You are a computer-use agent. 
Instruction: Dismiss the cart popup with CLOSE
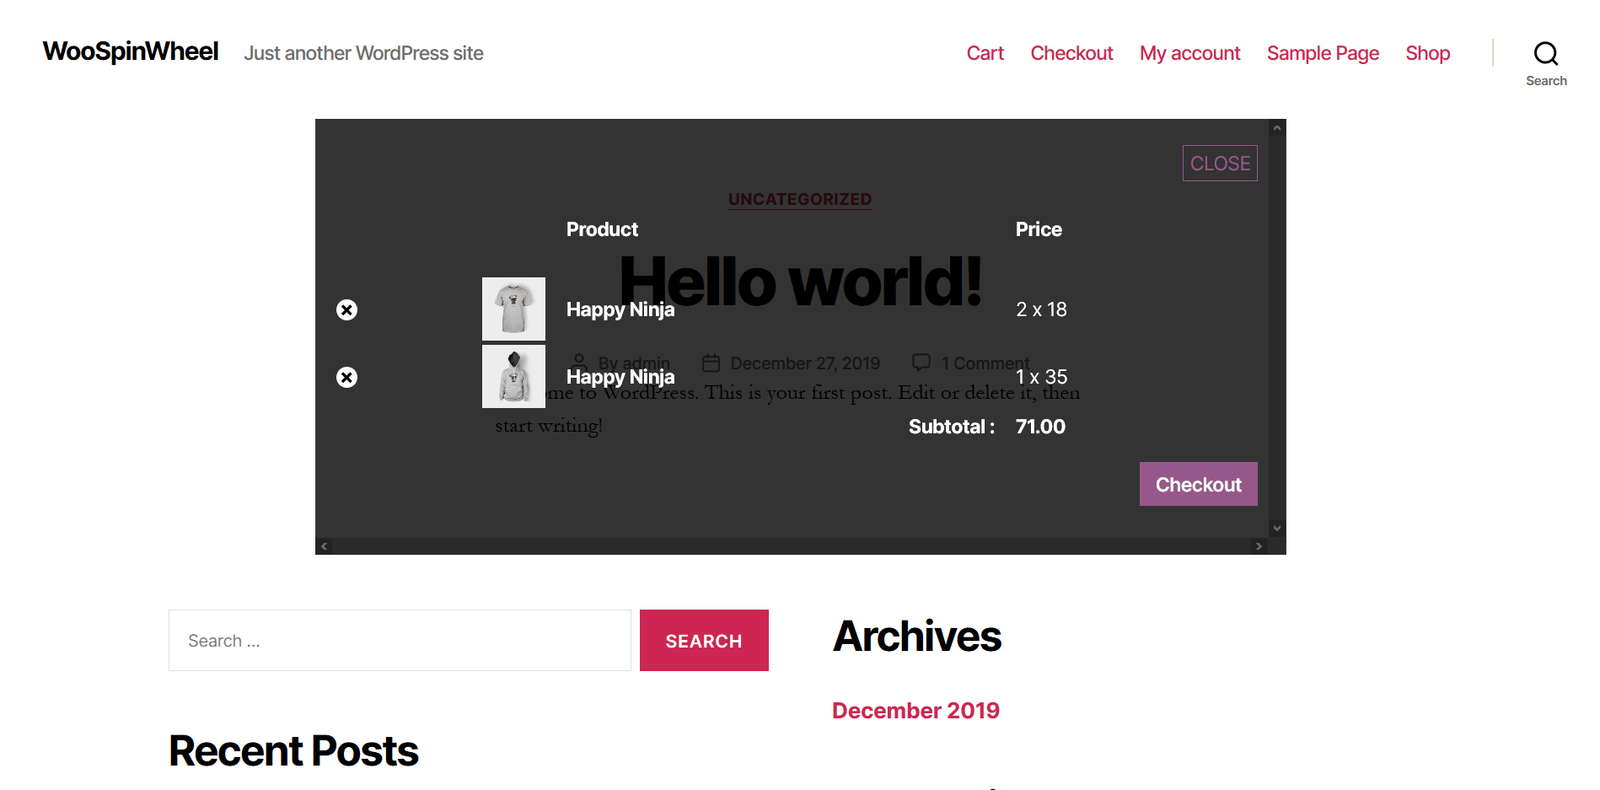point(1219,163)
